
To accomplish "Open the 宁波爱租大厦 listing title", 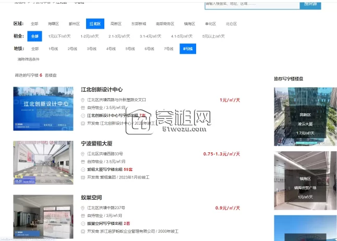I will (x=97, y=143).
